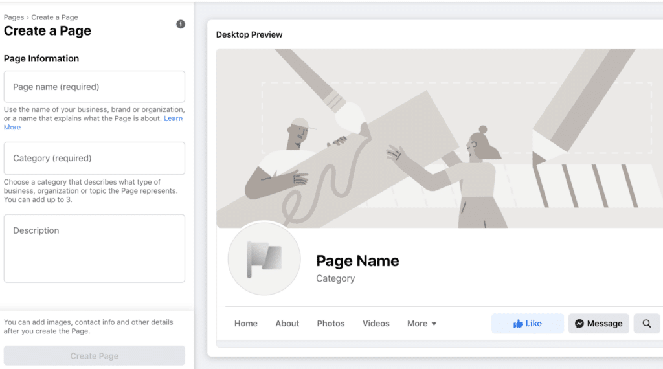Select the Home tab in page preview
This screenshot has height=369, width=663.
tap(246, 324)
